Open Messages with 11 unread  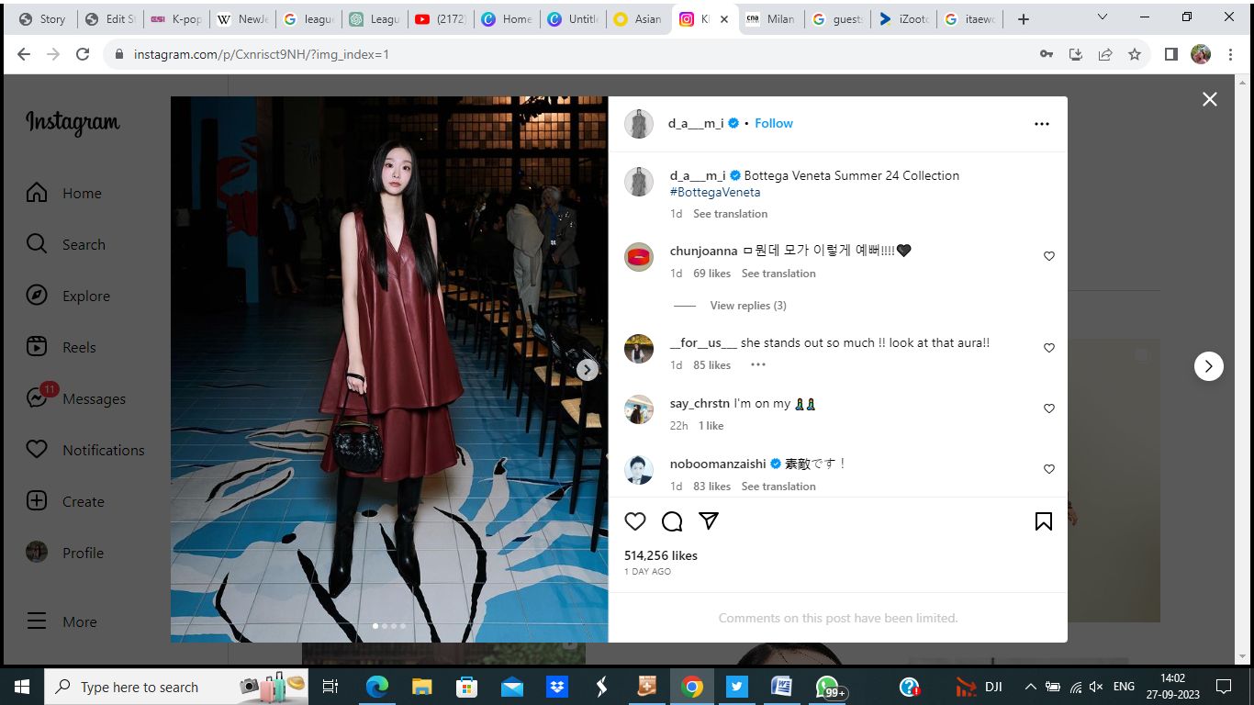click(76, 398)
